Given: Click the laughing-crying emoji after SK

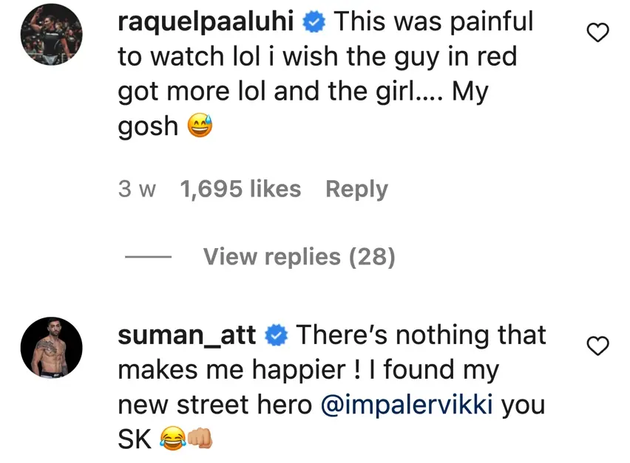Looking at the screenshot, I should pos(170,440).
